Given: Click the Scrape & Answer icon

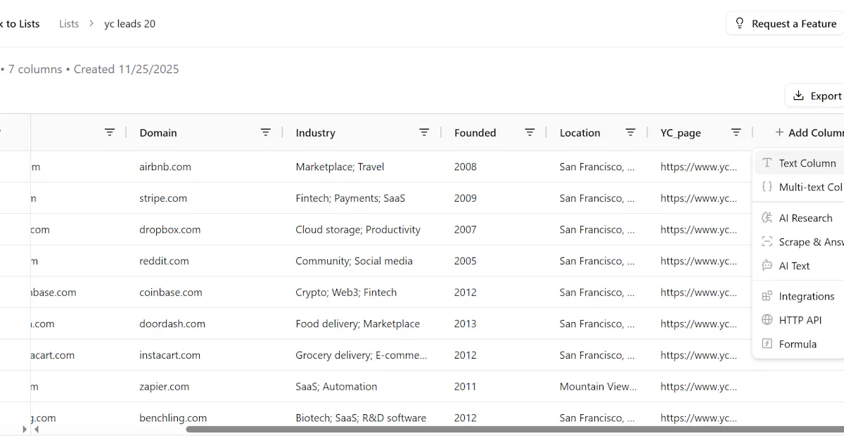Looking at the screenshot, I should pyautogui.click(x=767, y=242).
